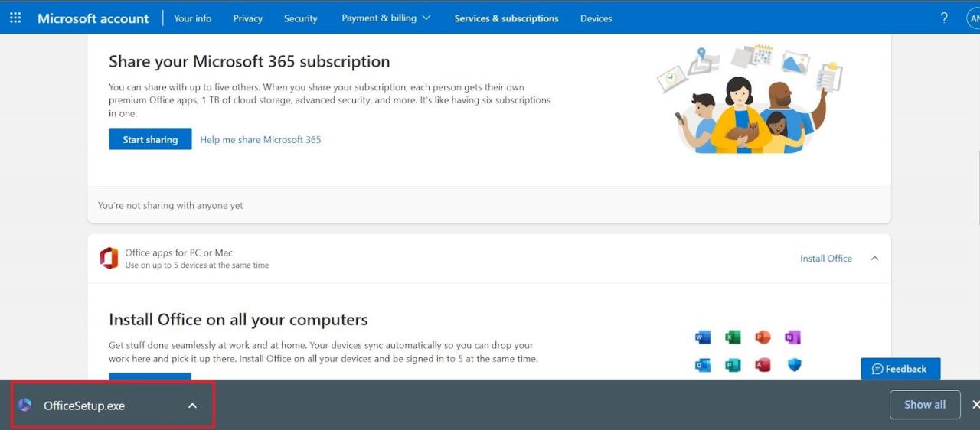Click 'You're not sharing with anyone yet' text
The width and height of the screenshot is (980, 430).
(171, 205)
